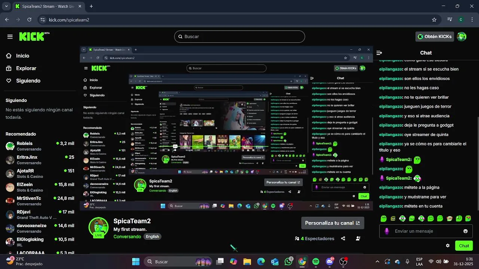Viewport: 479px width, 269px height.
Task: Open Chrome media controls icon
Action: coord(450,20)
